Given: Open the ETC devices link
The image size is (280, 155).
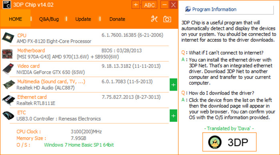Looking at the screenshot, I should (x=22, y=113).
